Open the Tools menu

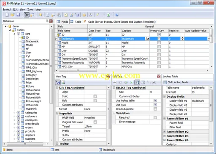[30, 9]
